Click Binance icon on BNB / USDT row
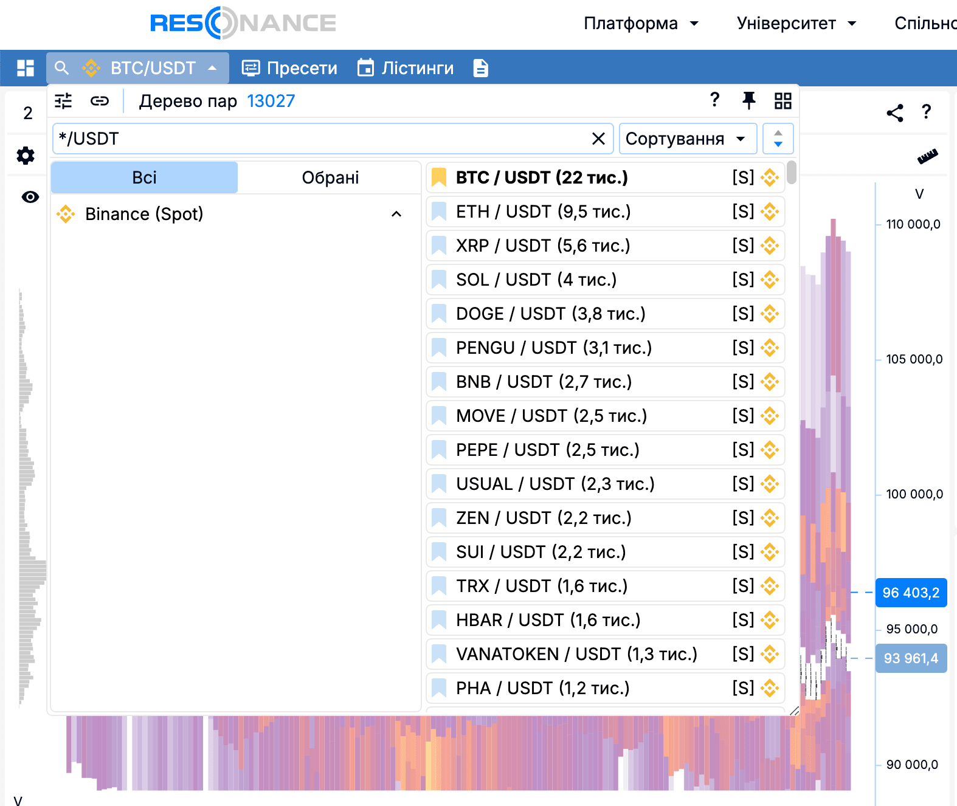957x806 pixels. point(770,382)
